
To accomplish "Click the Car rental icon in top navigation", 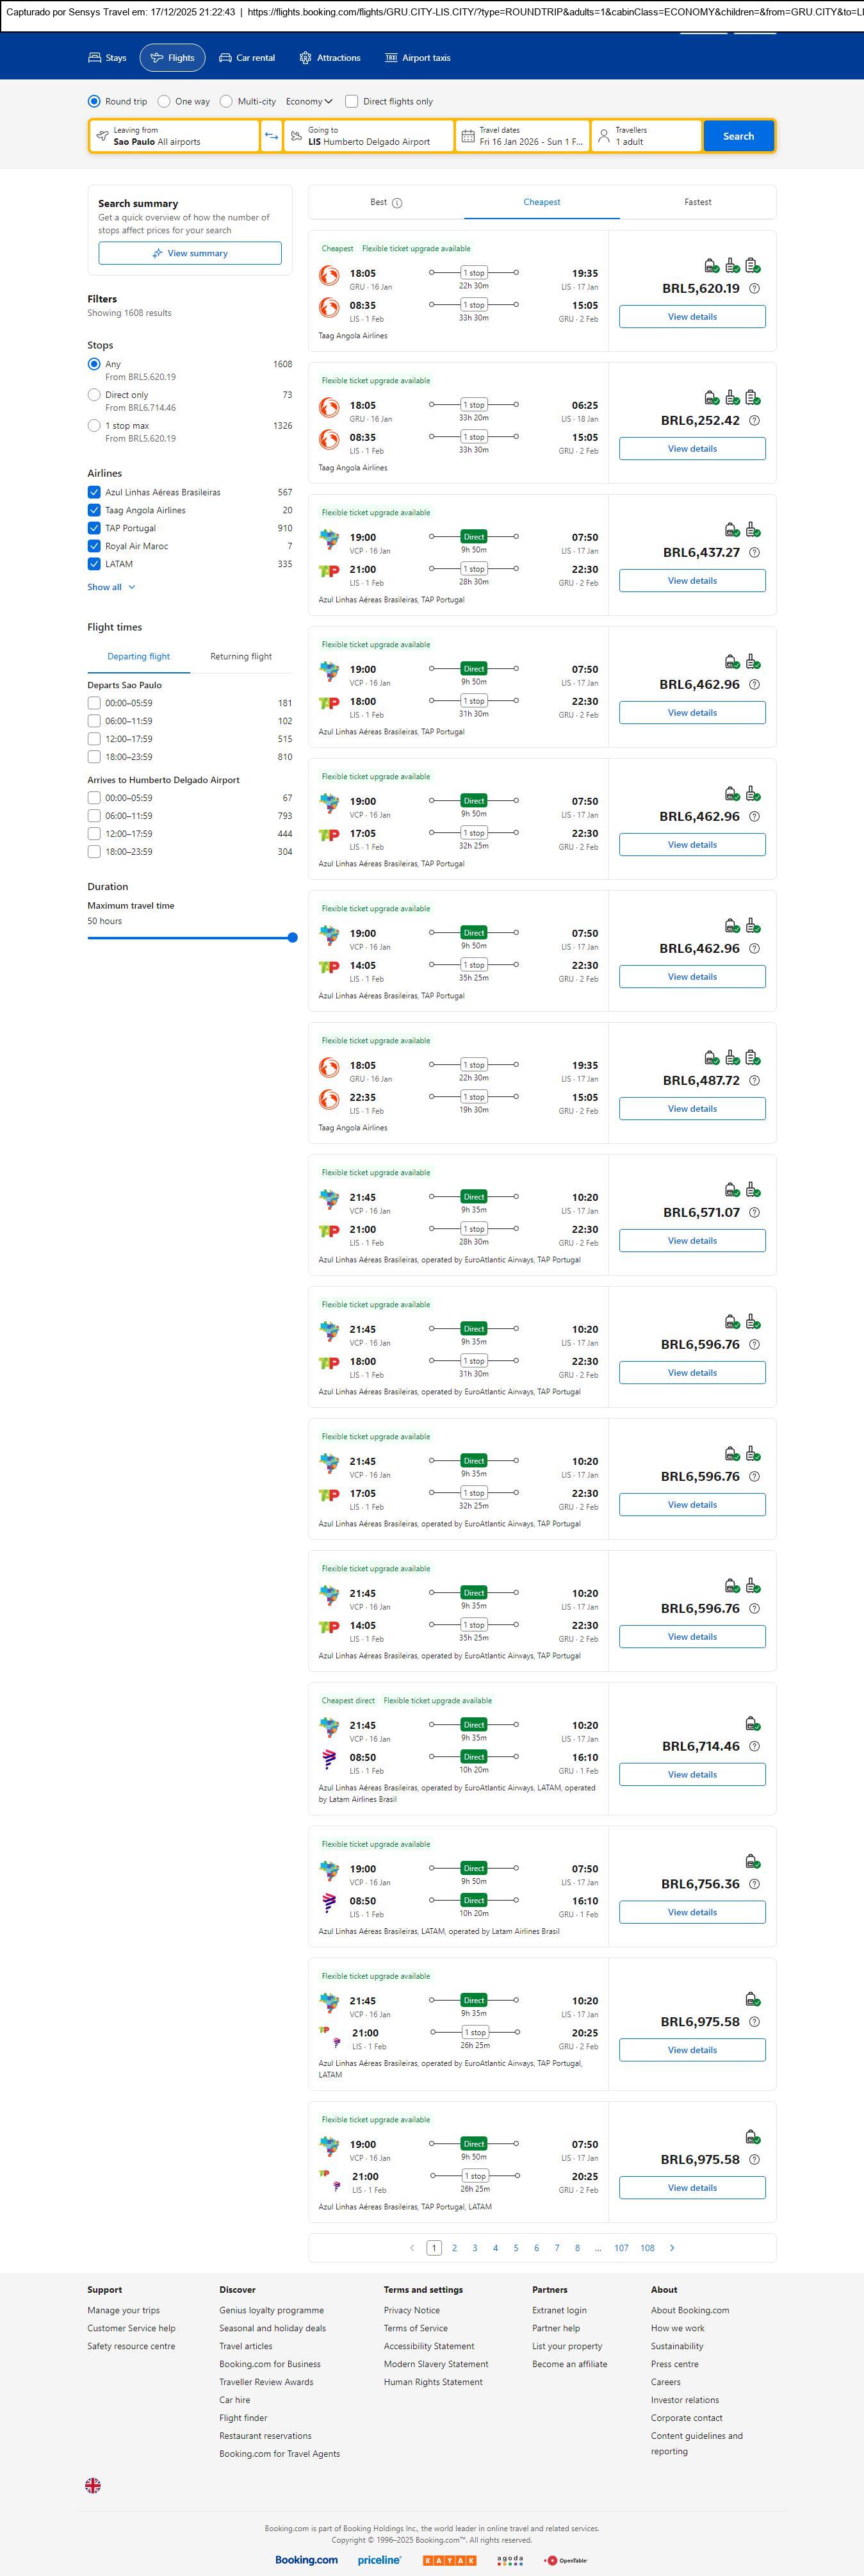I will (226, 58).
